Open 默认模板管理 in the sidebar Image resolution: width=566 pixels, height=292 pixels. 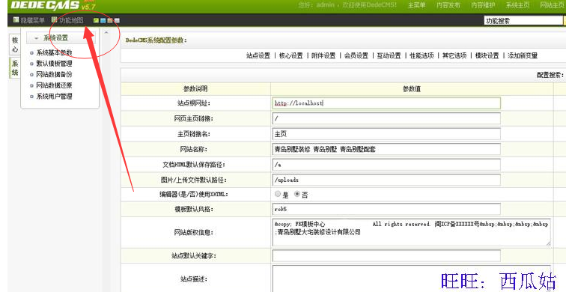click(x=54, y=64)
